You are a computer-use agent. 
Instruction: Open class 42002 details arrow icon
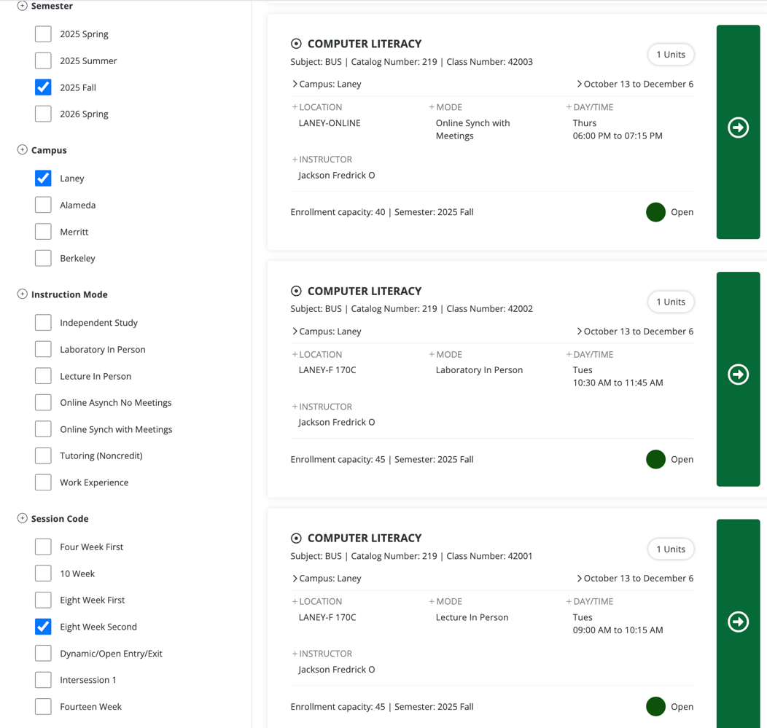(738, 375)
